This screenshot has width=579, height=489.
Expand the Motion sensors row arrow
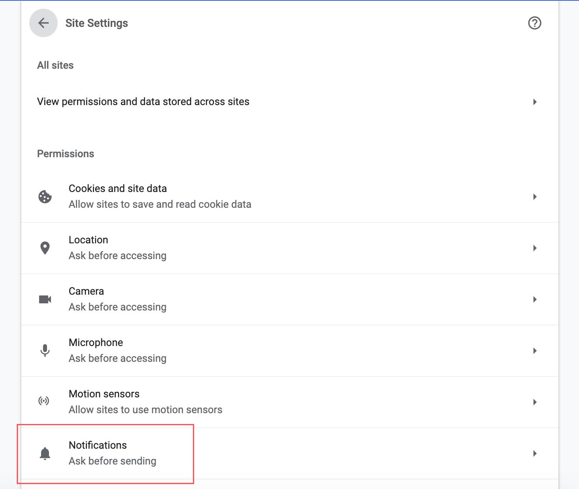[x=535, y=402]
